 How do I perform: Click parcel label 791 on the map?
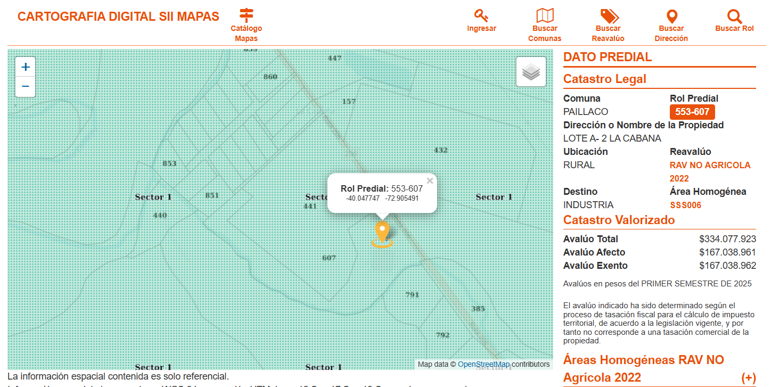pos(413,294)
